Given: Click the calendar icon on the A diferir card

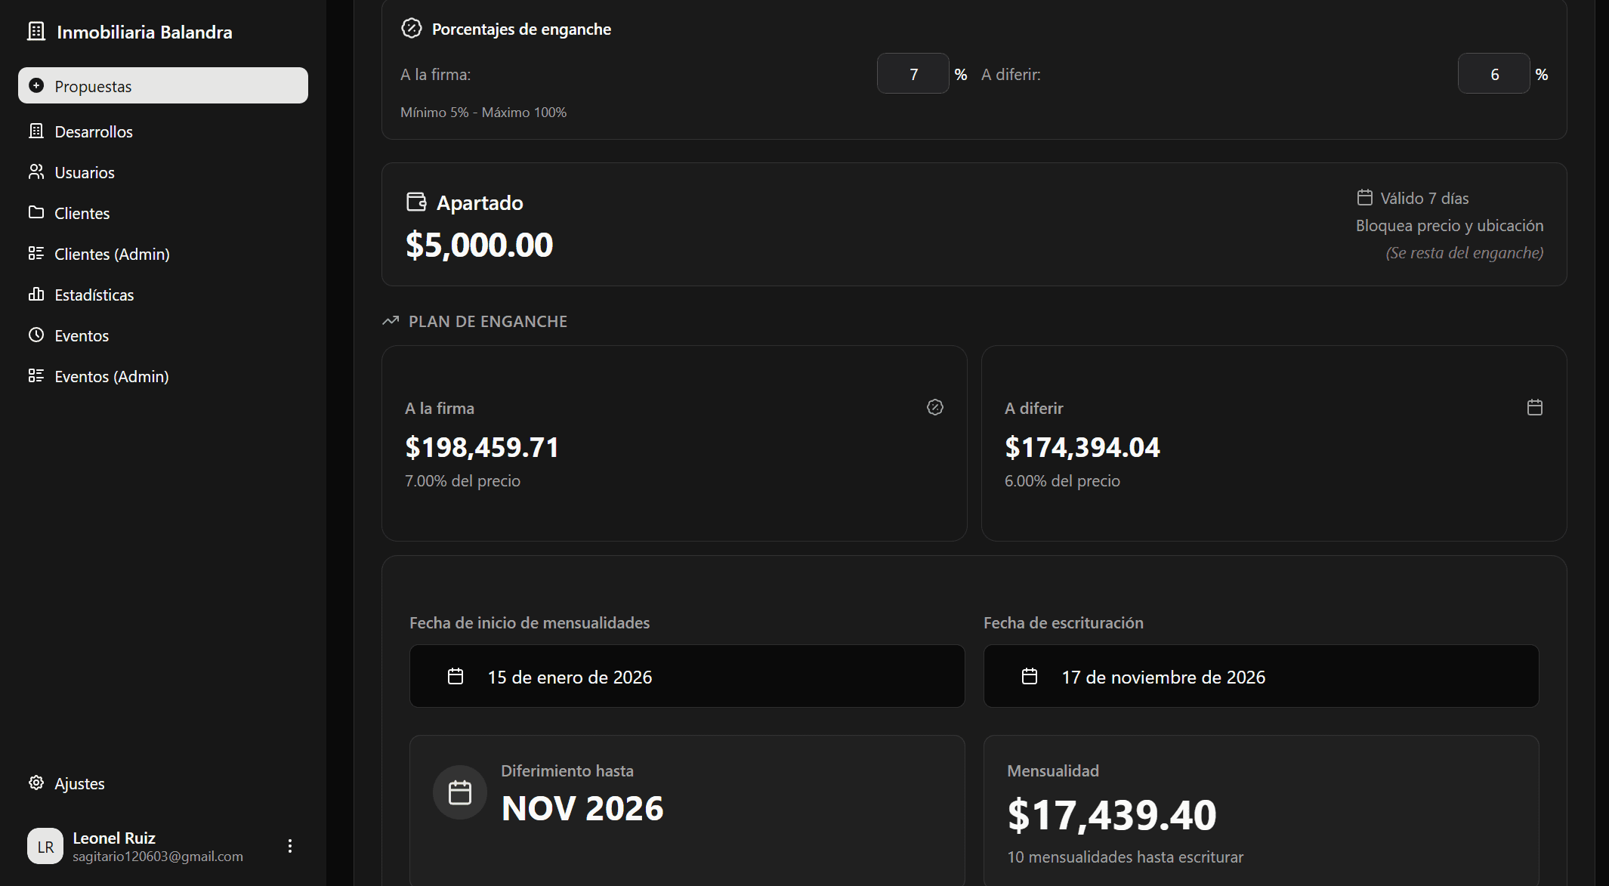Looking at the screenshot, I should click(x=1534, y=407).
